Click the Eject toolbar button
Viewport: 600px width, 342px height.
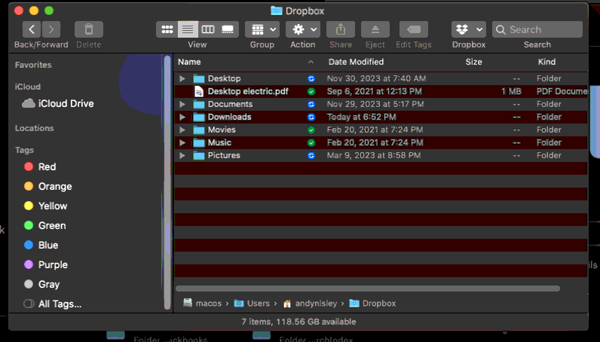click(x=375, y=29)
